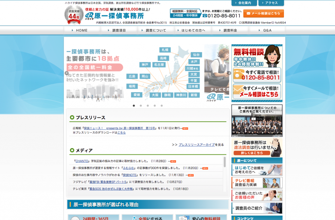Click the 無料相談 banner woman illustration

click(273, 56)
